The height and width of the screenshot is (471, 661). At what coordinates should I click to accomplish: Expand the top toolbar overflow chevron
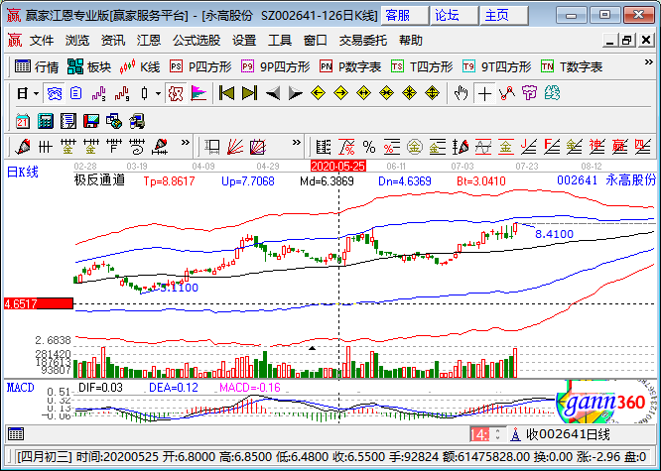[x=648, y=62]
